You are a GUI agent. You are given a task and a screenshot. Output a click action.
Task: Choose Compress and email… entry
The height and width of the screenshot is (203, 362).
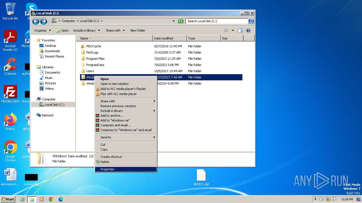[x=126, y=125]
